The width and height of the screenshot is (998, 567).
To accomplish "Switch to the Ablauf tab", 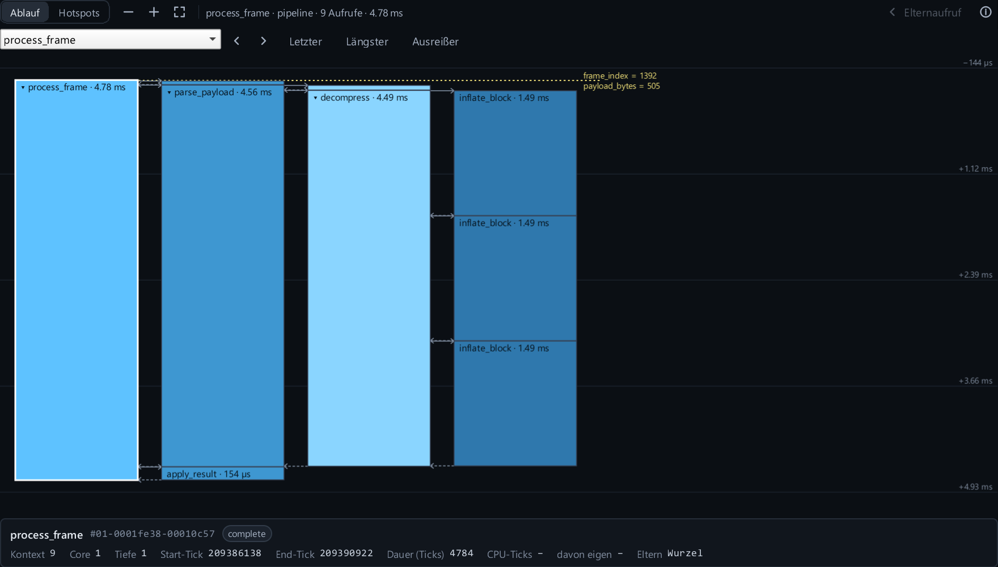I will click(25, 12).
